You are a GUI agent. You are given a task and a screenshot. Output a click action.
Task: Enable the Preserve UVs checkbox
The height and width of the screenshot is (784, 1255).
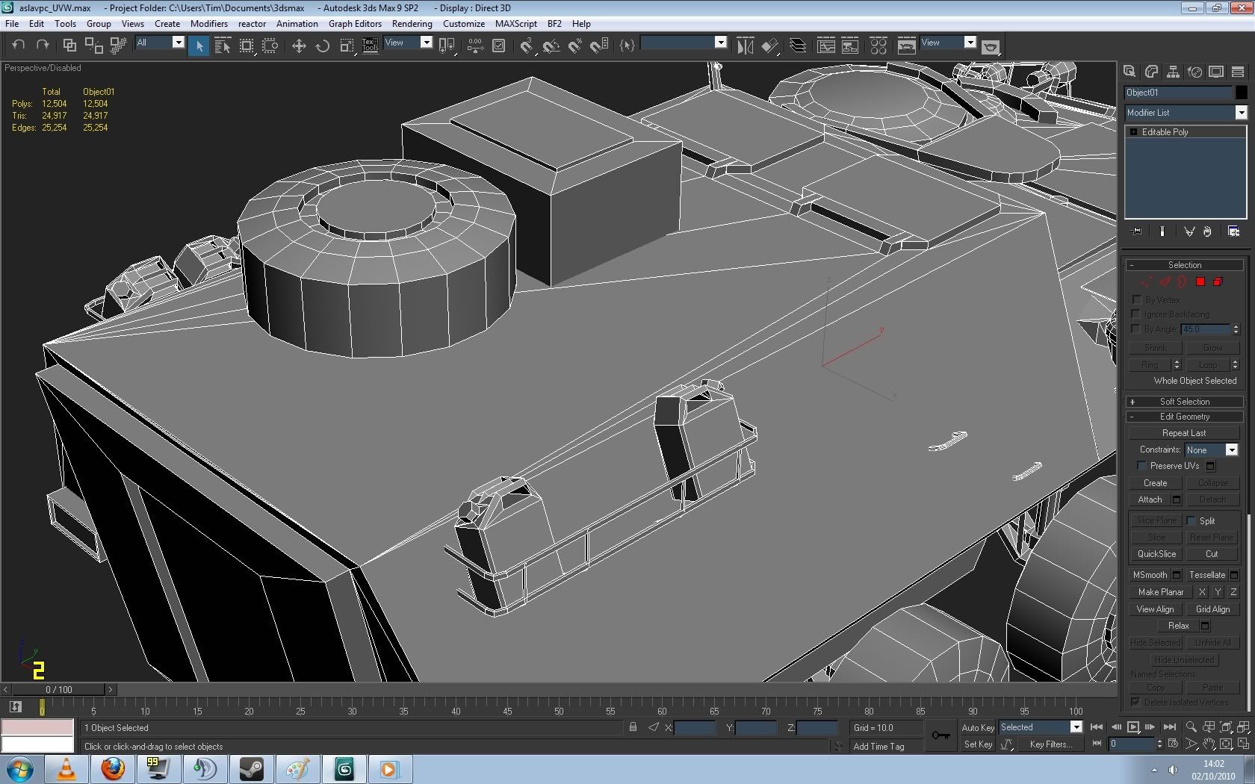tap(1141, 466)
